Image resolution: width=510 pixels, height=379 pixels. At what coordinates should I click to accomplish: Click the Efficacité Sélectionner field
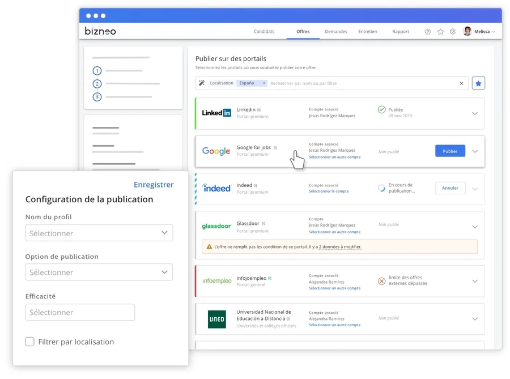pyautogui.click(x=80, y=312)
